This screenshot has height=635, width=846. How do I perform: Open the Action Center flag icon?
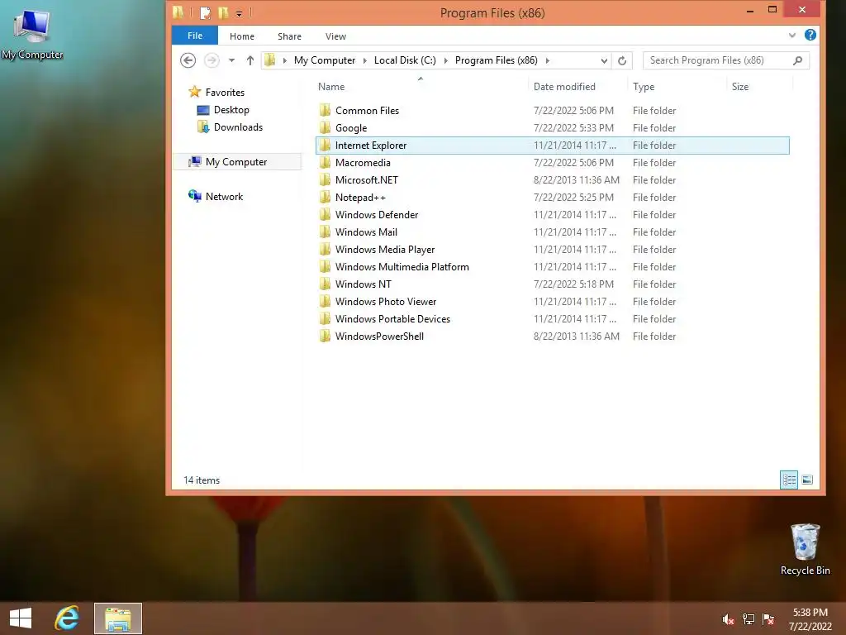[768, 619]
